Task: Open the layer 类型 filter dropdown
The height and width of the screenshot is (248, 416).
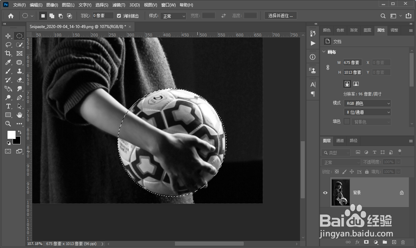Action: [336, 153]
